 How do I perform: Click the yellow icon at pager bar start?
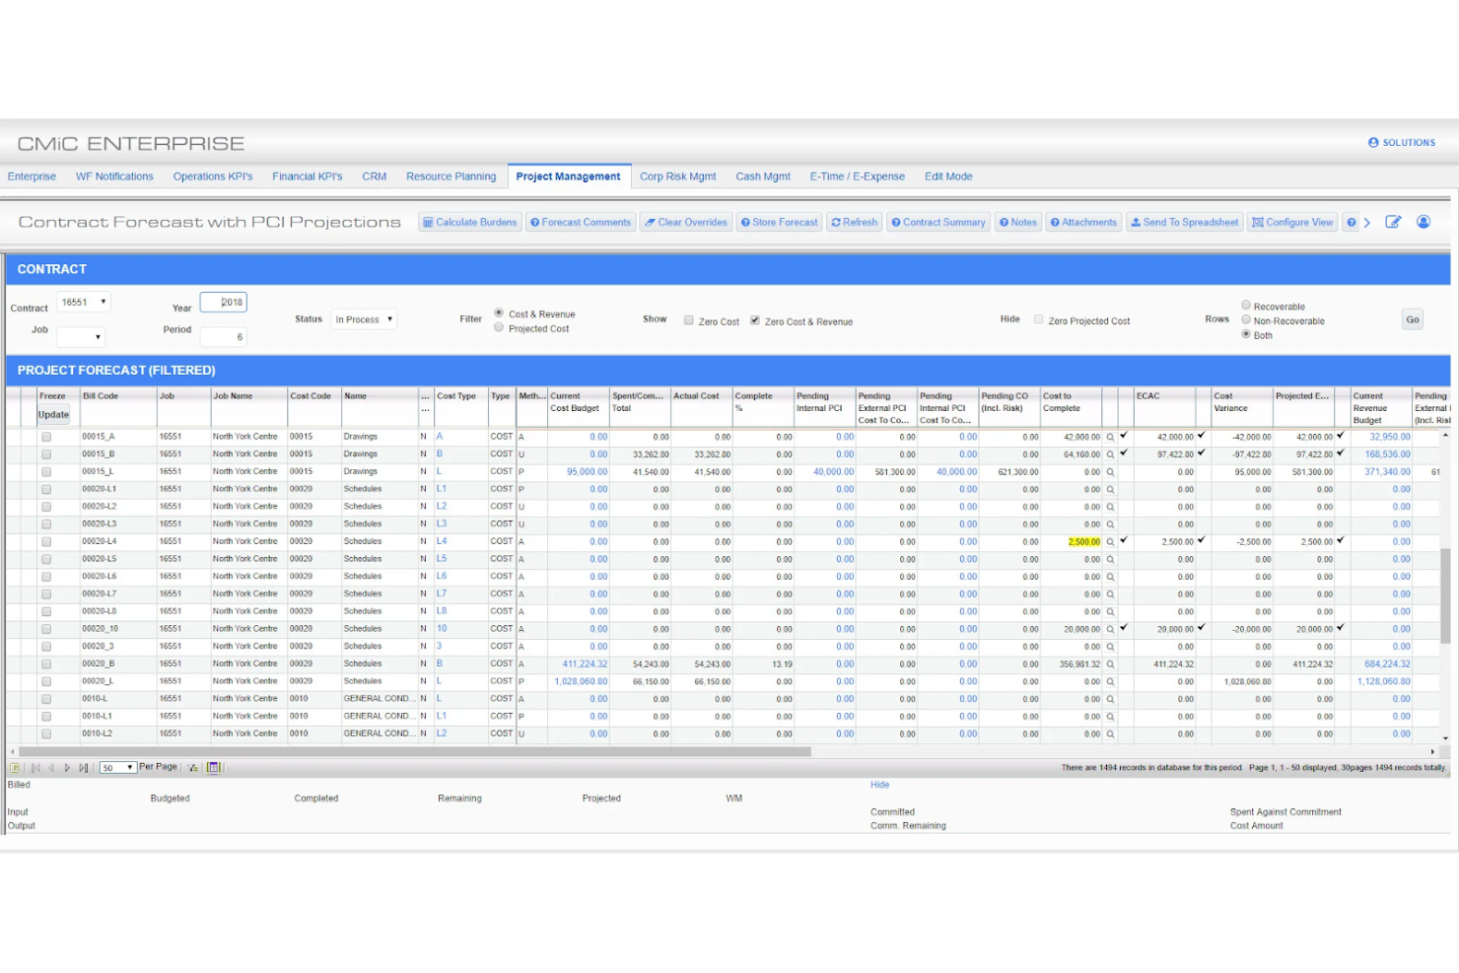pos(15,768)
